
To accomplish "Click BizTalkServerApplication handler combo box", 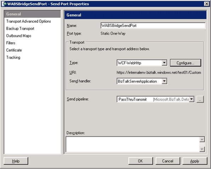I will [142, 81].
